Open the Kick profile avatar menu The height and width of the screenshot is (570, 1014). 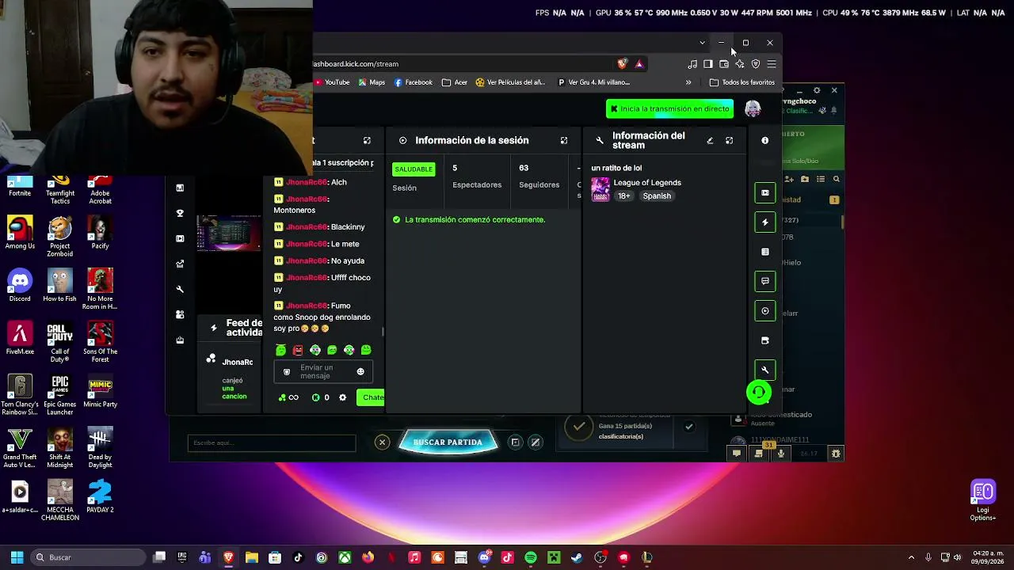click(x=753, y=109)
